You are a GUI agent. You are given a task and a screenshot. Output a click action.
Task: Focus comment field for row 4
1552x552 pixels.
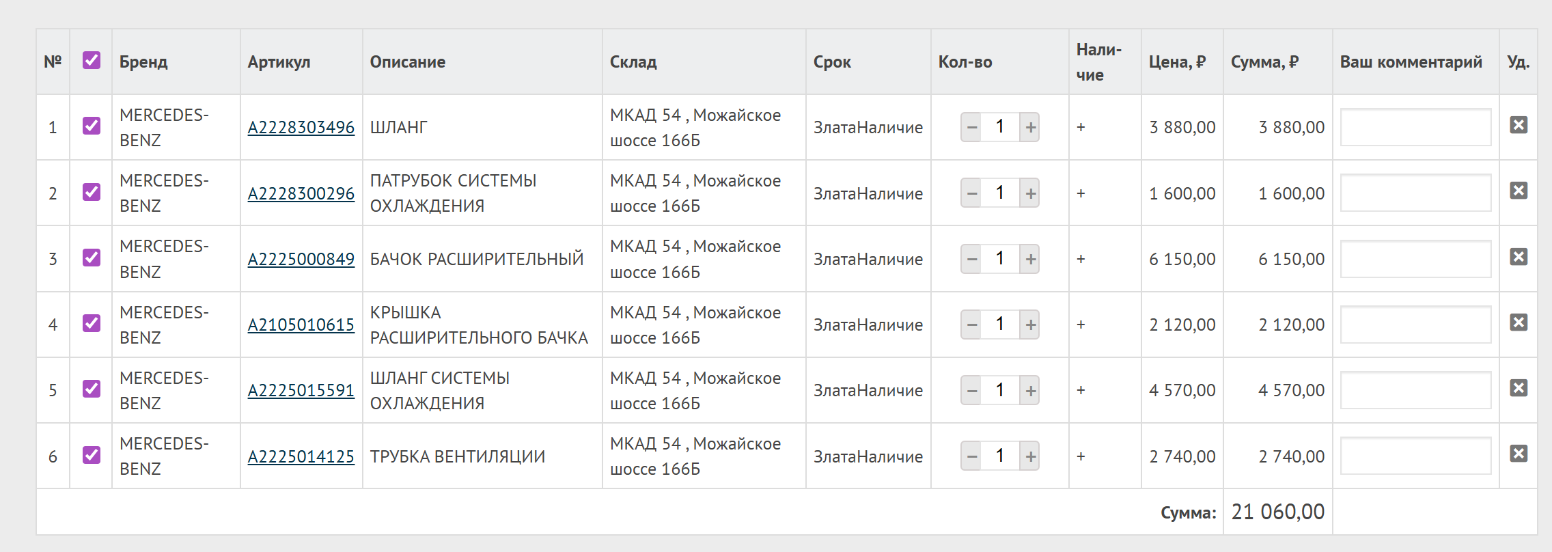tap(1415, 325)
